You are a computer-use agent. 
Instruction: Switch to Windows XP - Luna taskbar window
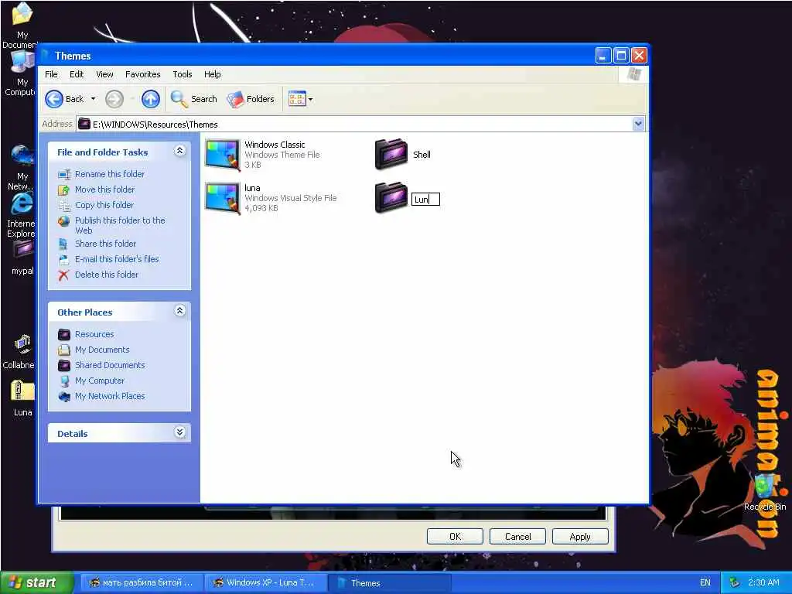tap(265, 583)
